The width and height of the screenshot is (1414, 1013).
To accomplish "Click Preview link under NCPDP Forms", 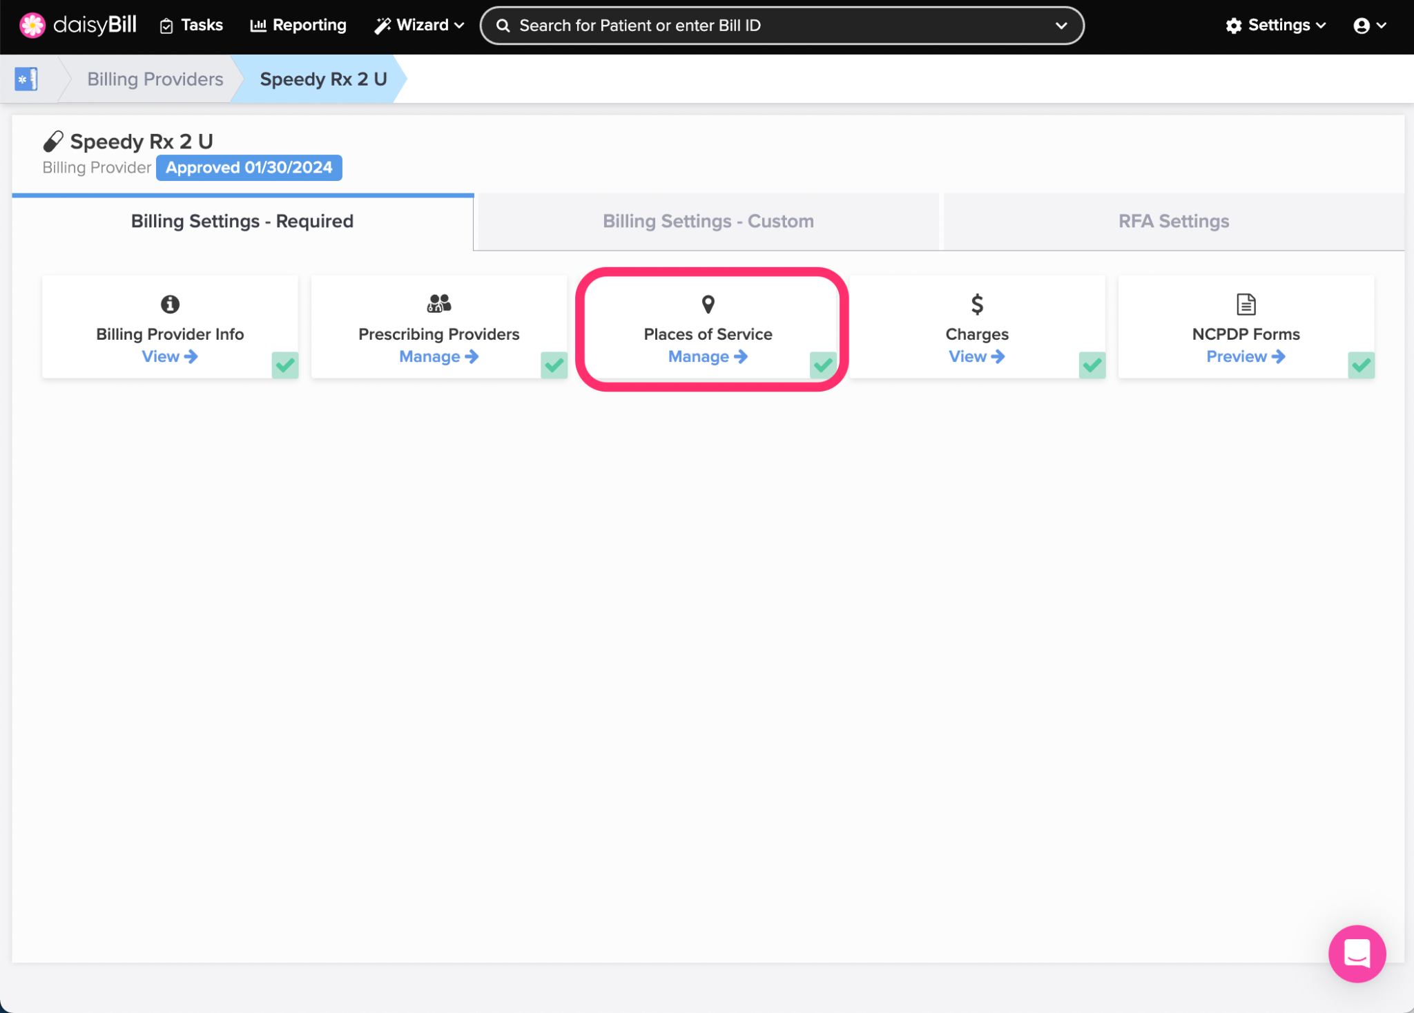I will point(1245,357).
